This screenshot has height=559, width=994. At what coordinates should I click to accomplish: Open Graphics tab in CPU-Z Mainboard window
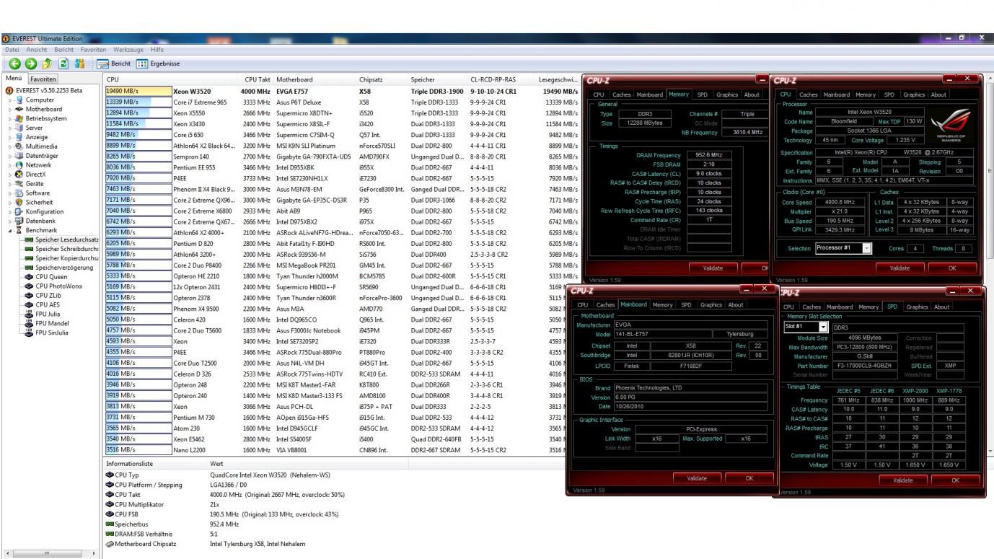(712, 305)
